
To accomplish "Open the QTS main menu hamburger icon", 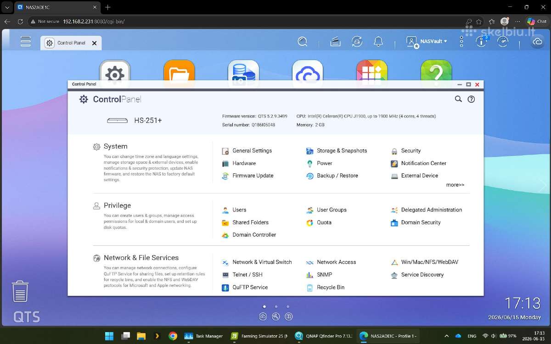I will click(26, 41).
